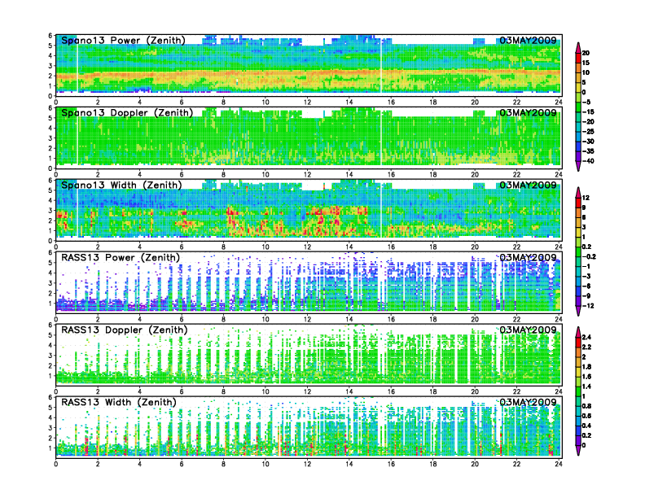Click the "9" label on the middle colorbar
Viewport: 645px width, 498px height.
click(584, 207)
